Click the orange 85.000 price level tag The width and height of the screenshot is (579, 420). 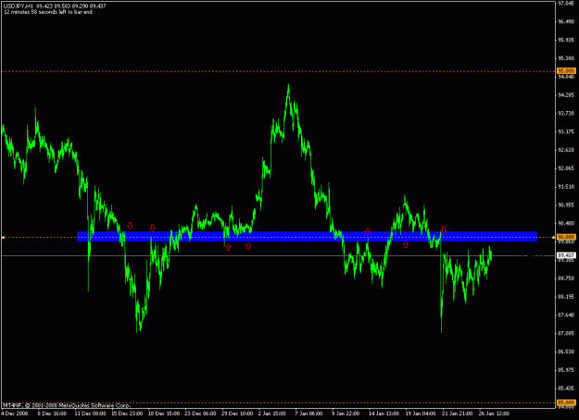[x=566, y=402]
